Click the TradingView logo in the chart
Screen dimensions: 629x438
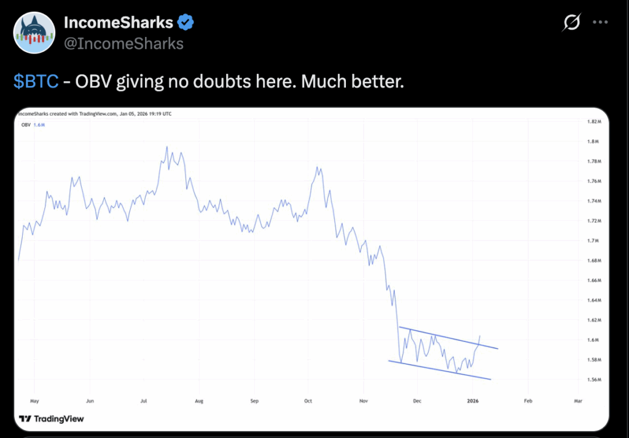(x=51, y=419)
